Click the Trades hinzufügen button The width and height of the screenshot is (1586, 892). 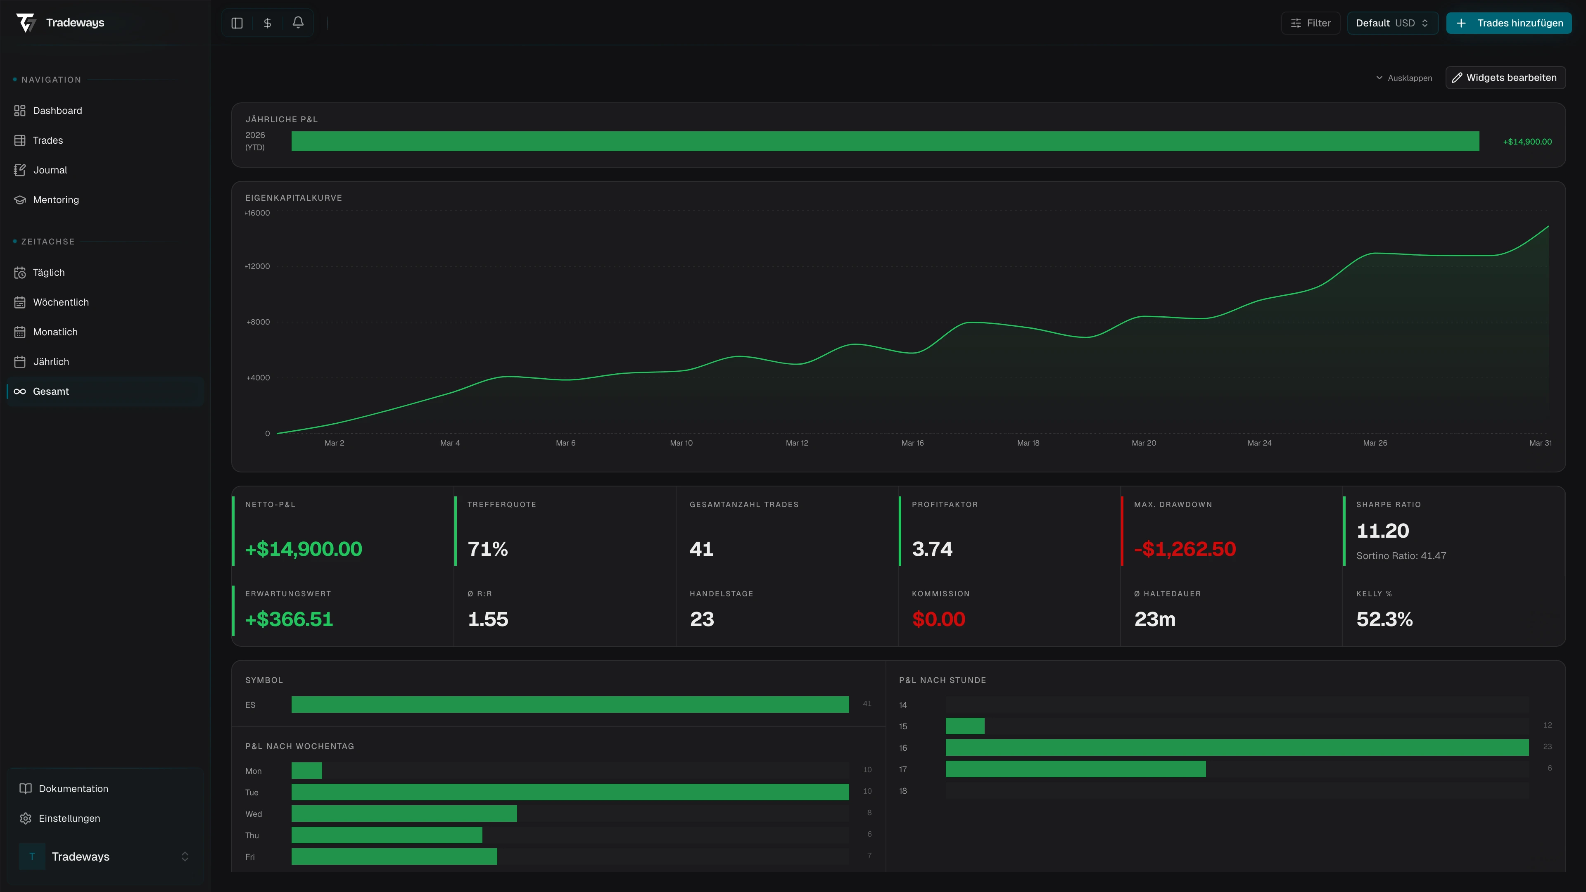pyautogui.click(x=1508, y=23)
